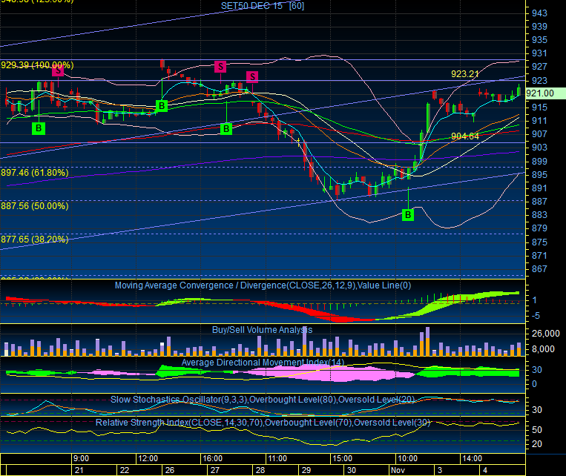Select date 21 on the date axis
This screenshot has height=476, width=566.
click(79, 470)
